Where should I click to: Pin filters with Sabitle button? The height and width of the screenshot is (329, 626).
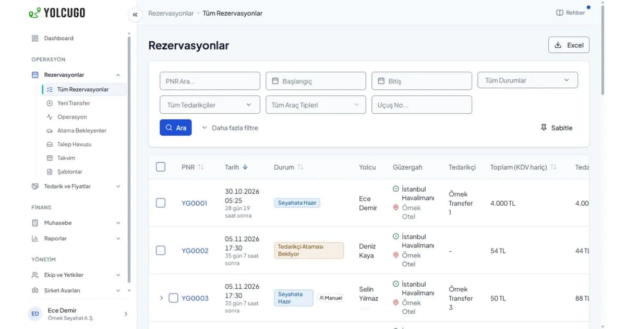[x=557, y=128]
